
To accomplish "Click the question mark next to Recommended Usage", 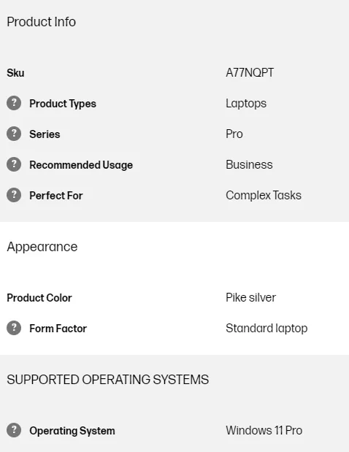I will pyautogui.click(x=14, y=164).
